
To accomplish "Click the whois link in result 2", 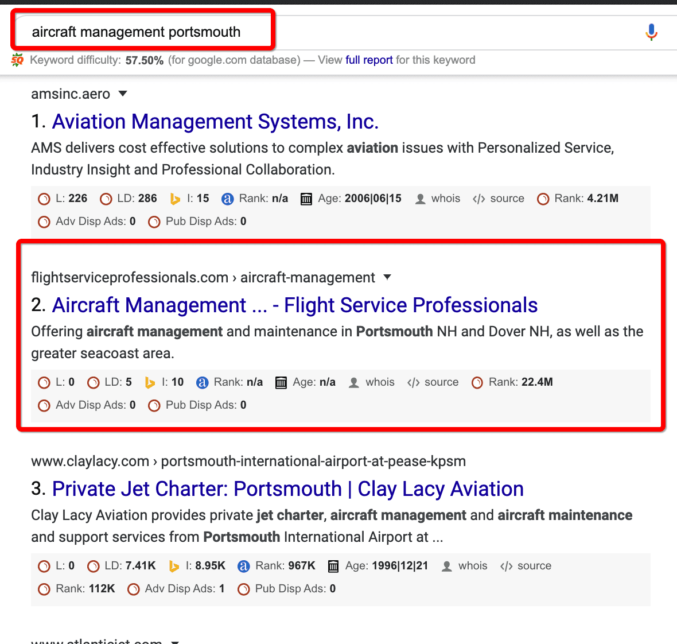I will pos(380,382).
